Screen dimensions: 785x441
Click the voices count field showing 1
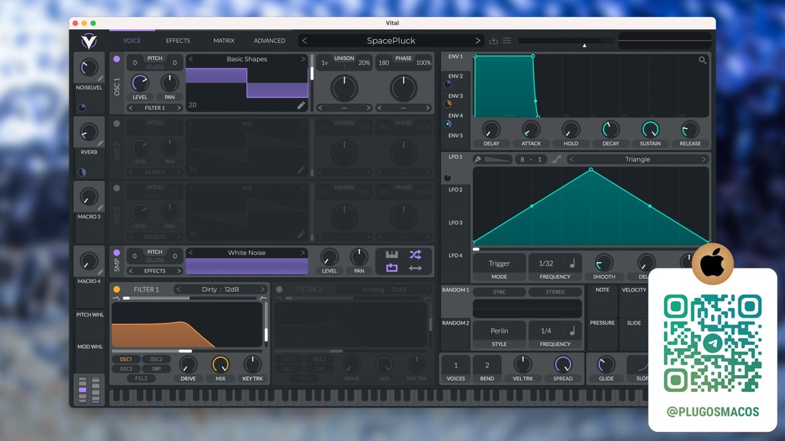pyautogui.click(x=456, y=366)
